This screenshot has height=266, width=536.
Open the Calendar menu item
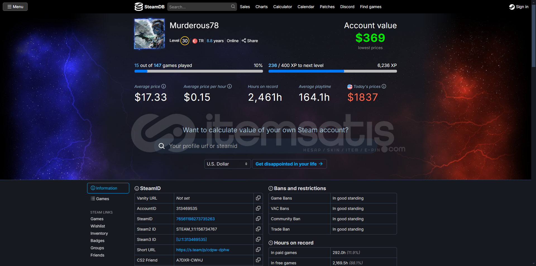306,7
